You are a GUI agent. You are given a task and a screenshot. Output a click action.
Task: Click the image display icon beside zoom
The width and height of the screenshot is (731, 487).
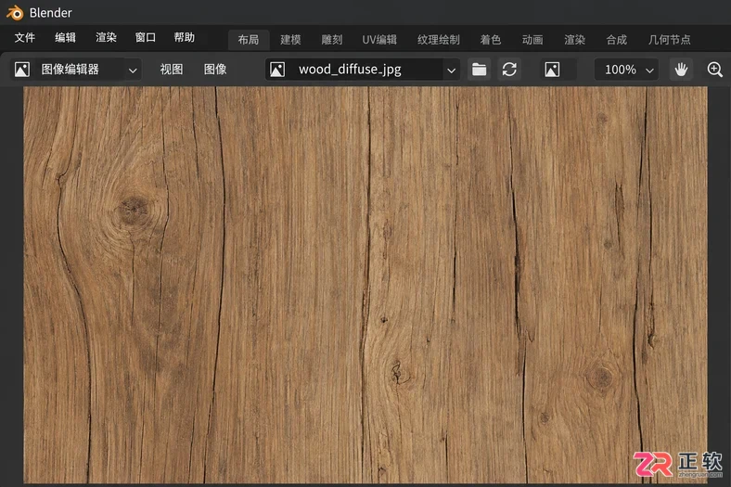click(x=552, y=70)
